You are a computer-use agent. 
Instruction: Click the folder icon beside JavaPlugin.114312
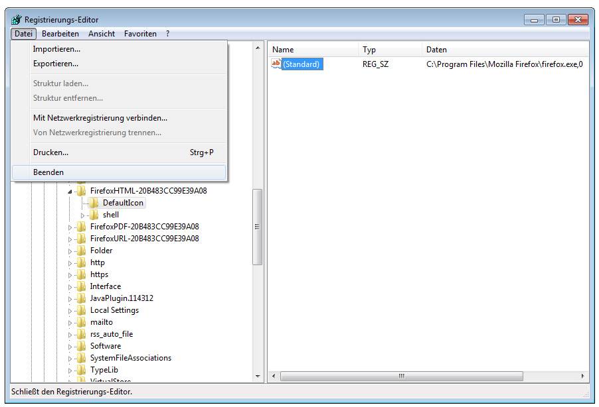pyautogui.click(x=81, y=298)
